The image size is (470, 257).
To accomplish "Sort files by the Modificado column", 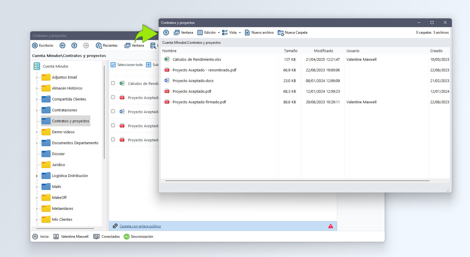I will pyautogui.click(x=323, y=51).
